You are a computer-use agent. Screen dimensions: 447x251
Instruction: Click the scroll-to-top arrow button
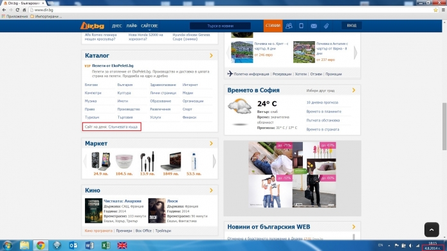click(432, 229)
